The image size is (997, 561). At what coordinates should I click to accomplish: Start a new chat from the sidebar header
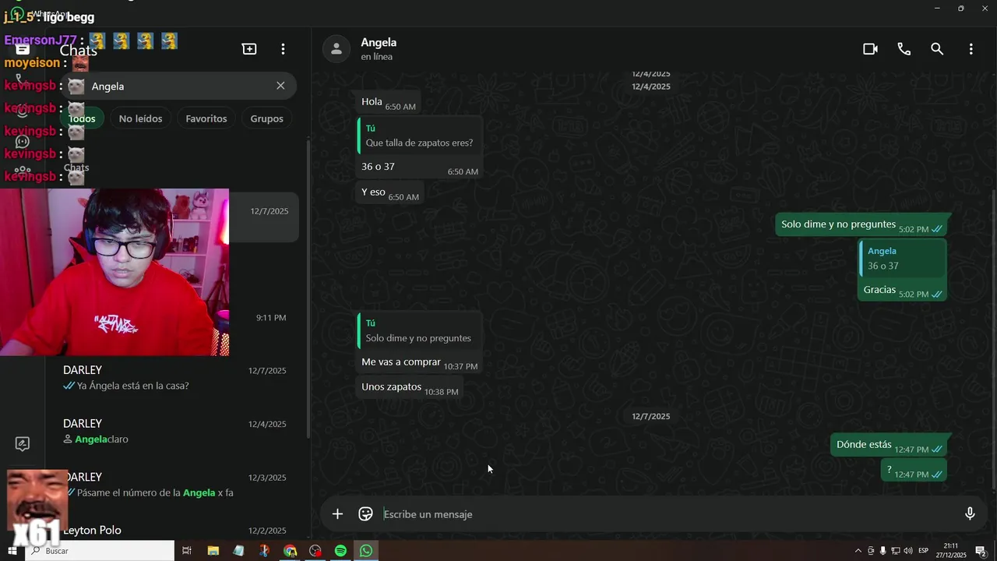(x=249, y=49)
